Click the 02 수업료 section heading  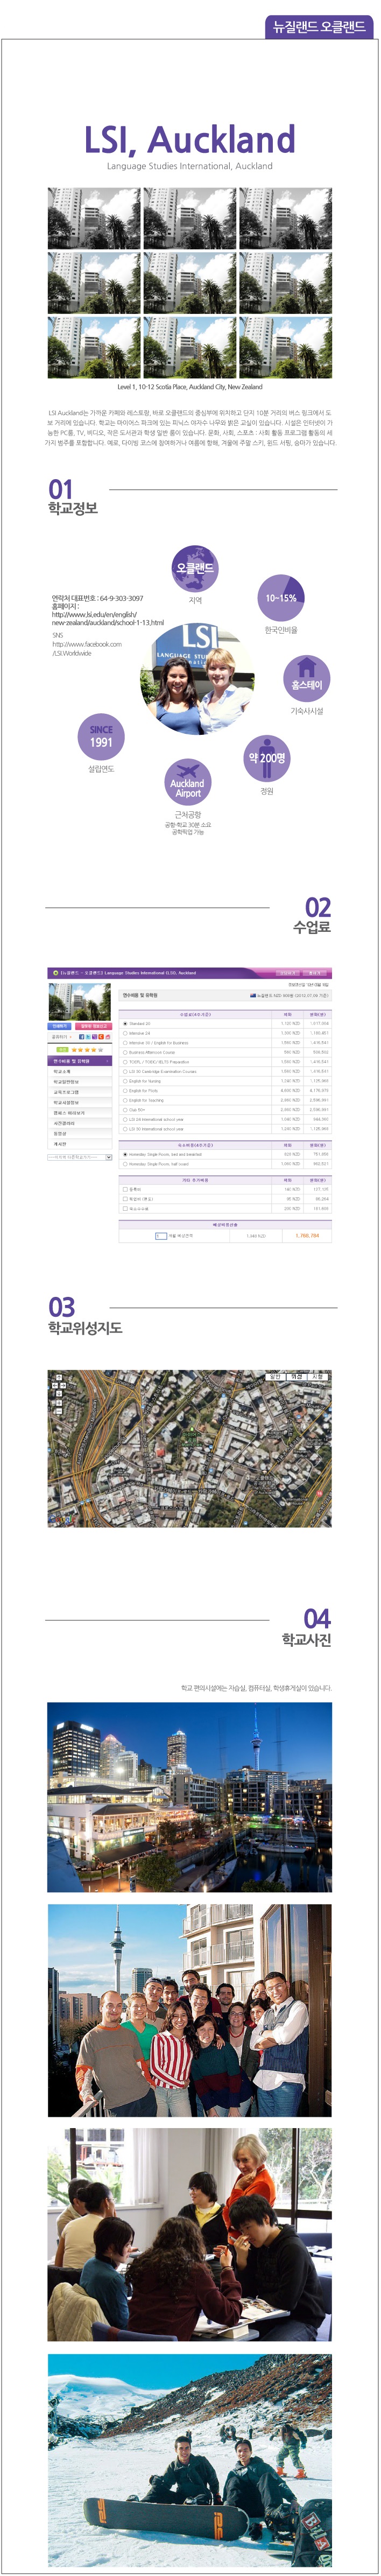(312, 916)
